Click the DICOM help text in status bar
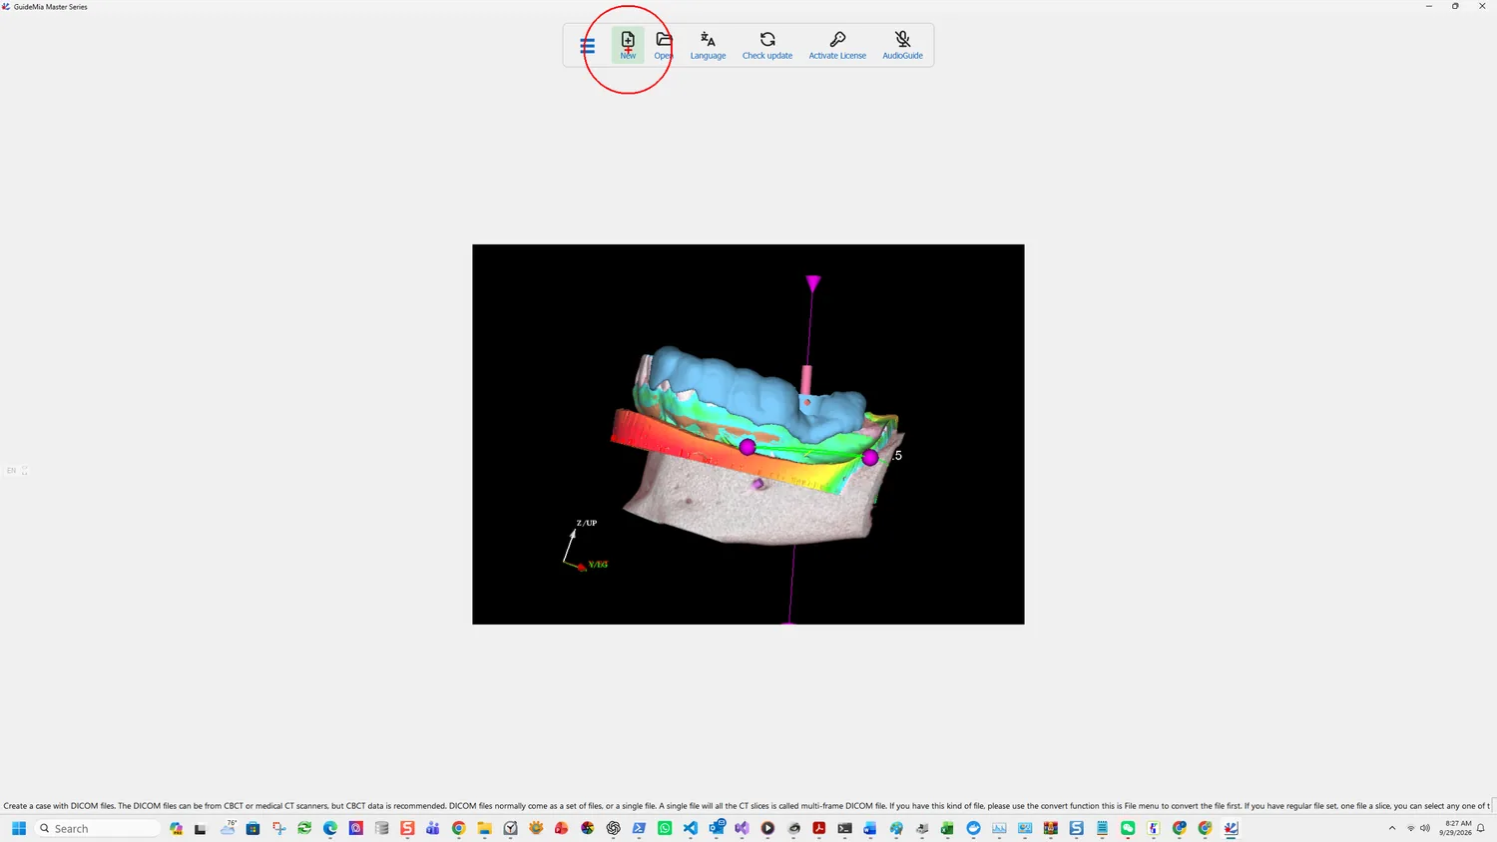This screenshot has width=1497, height=842. (x=747, y=806)
